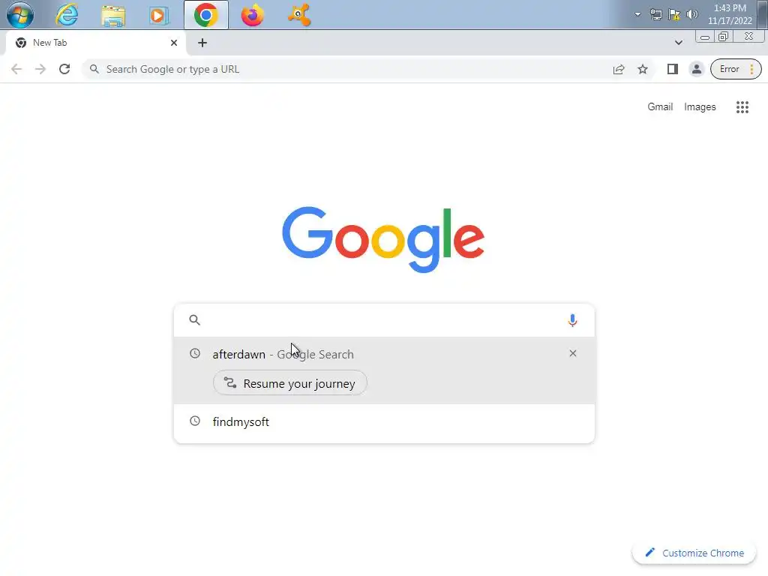The image size is (768, 576).
Task: Reload the current page
Action: click(64, 69)
